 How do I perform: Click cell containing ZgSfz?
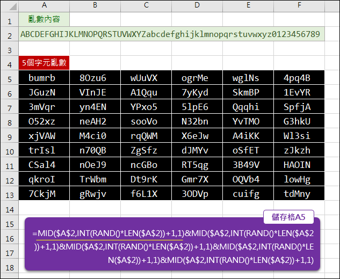pyautogui.click(x=146, y=150)
